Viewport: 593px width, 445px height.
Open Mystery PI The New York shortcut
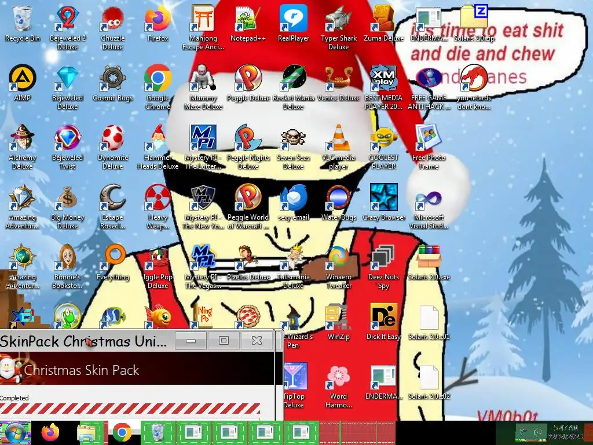[203, 207]
